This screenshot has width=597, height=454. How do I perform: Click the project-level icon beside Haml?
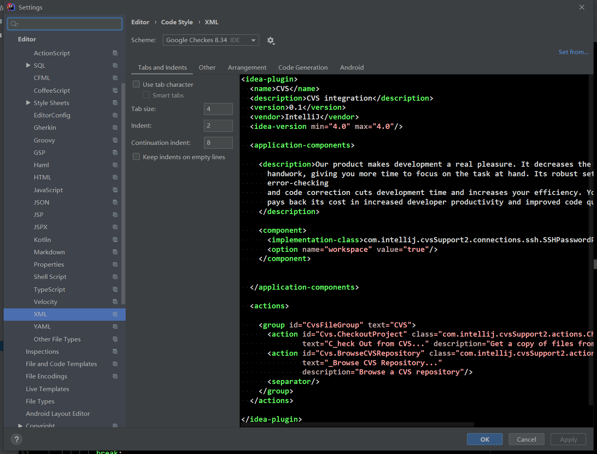pos(115,165)
